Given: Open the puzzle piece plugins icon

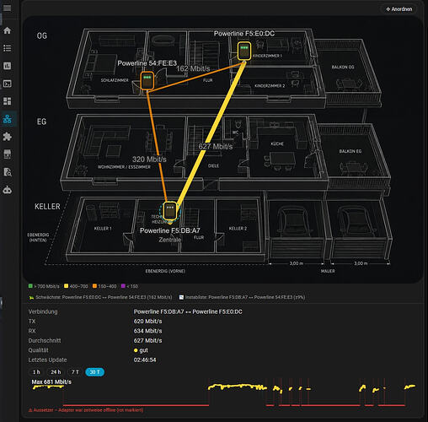Looking at the screenshot, I should tap(8, 137).
